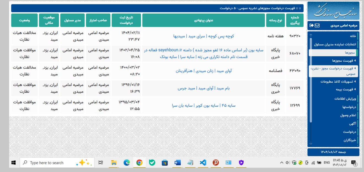The width and height of the screenshot is (364, 172).
Task: Launch Visual Studio Code from the taskbar
Action: coord(203,163)
